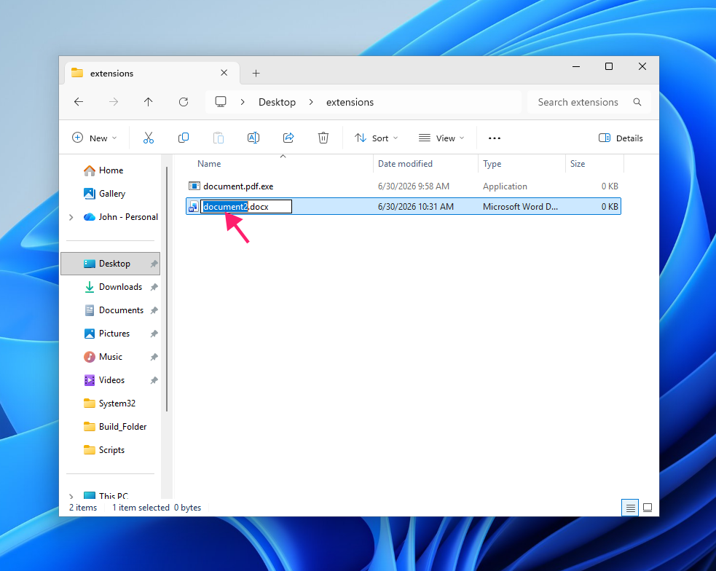Screen dimensions: 716x571
Task: Click the Share icon in toolbar
Action: coord(288,138)
